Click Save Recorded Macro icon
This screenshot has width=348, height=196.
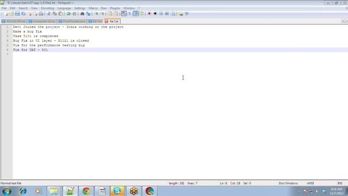(x=173, y=14)
